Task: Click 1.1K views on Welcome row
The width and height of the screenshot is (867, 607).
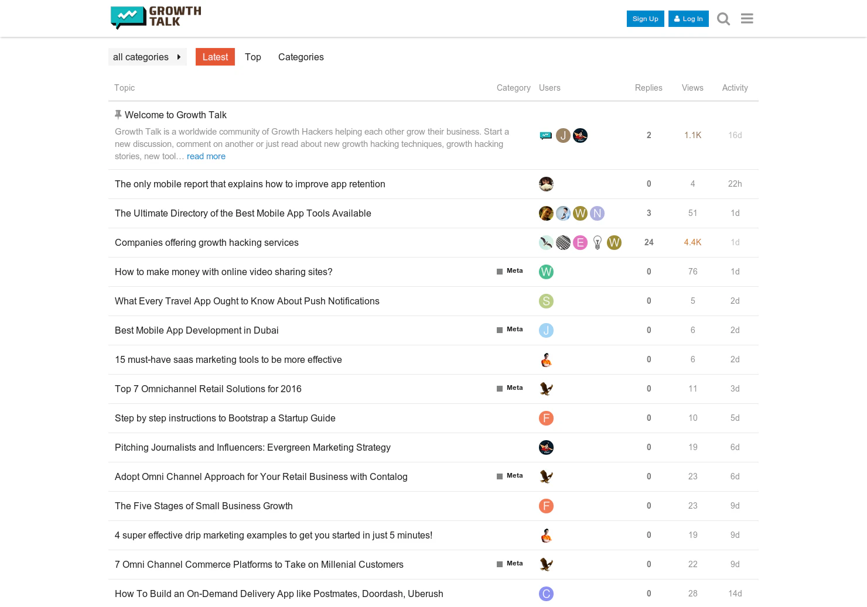Action: [x=692, y=135]
